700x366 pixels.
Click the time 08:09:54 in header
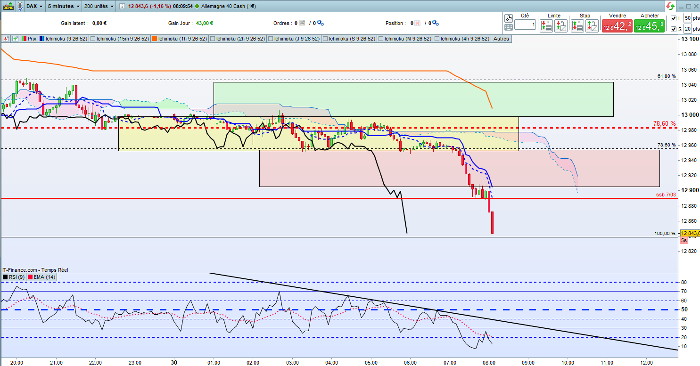pos(183,7)
